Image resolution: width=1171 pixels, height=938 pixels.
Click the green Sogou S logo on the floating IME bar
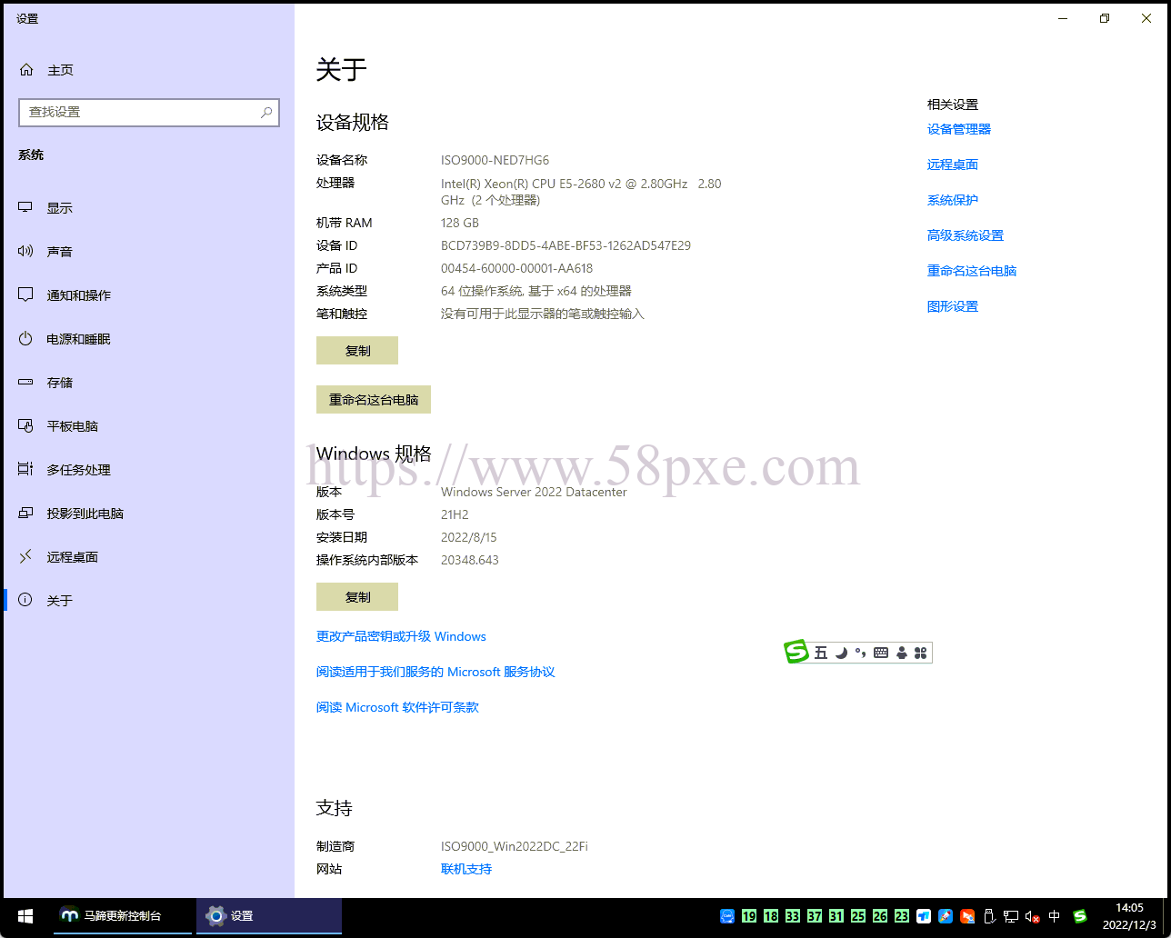click(797, 651)
